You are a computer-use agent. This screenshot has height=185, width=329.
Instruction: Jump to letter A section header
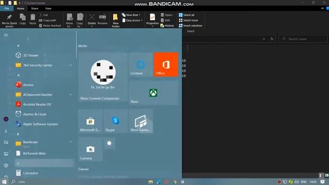click(19, 75)
